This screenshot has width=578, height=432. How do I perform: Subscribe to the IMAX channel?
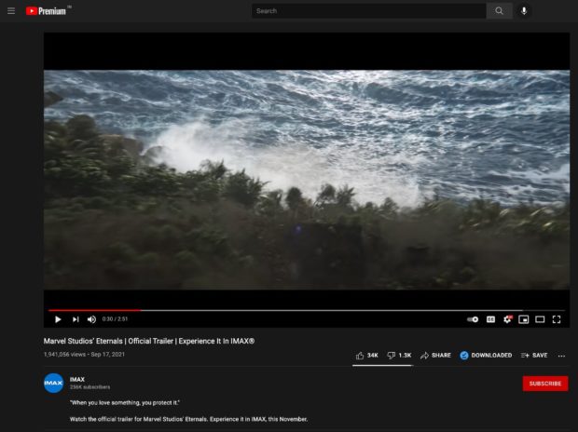pos(544,384)
